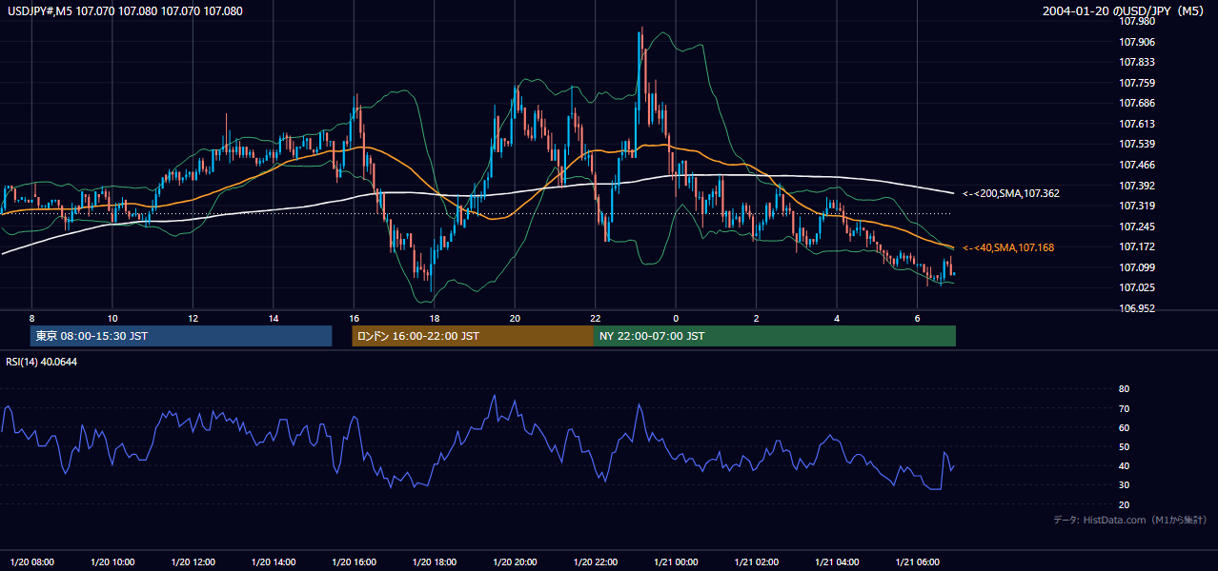This screenshot has height=571, width=1218.
Task: Click the 107.833 price axis label
Action: tap(1136, 62)
